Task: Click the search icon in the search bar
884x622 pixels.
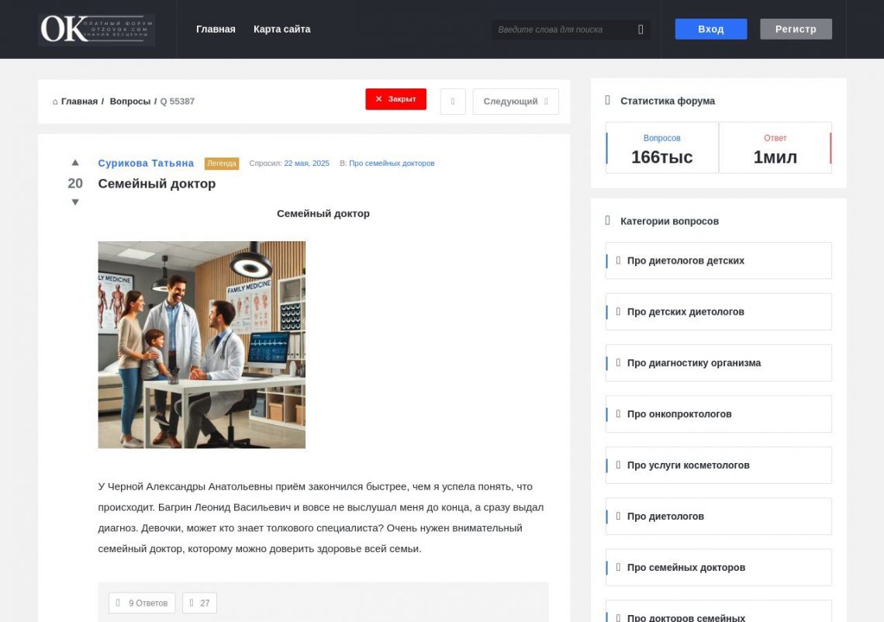Action: tap(639, 29)
